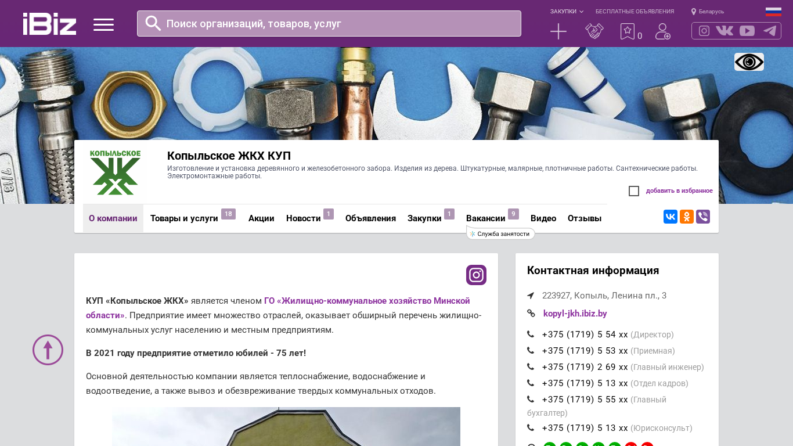Open iBiz VK page from header
The height and width of the screenshot is (446, 793).
click(x=724, y=31)
